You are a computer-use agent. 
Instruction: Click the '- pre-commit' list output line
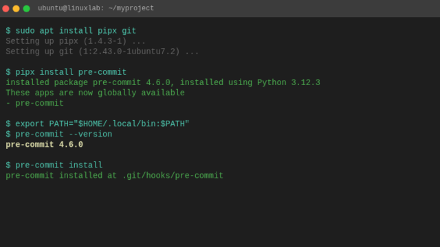click(34, 103)
